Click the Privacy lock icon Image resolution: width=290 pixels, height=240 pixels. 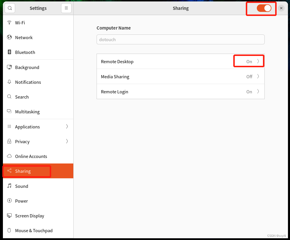(9, 141)
